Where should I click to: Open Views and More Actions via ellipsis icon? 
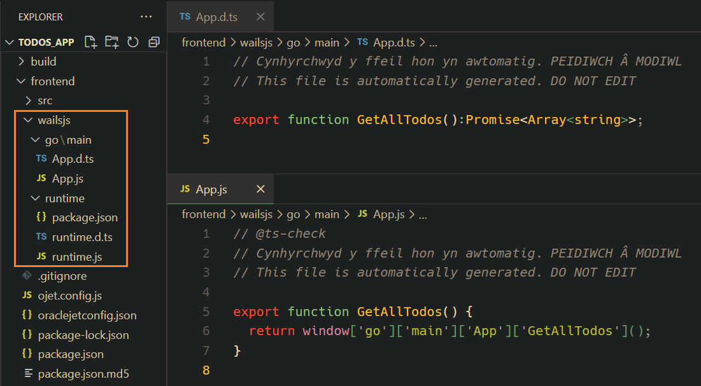pos(146,17)
